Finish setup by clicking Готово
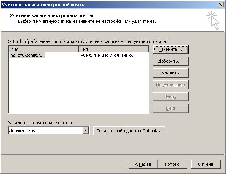The image size is (226, 174). [x=173, y=164]
